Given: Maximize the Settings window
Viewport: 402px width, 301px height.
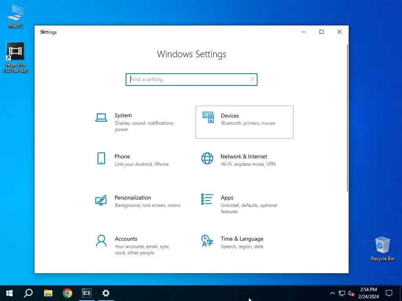Looking at the screenshot, I should 322,32.
